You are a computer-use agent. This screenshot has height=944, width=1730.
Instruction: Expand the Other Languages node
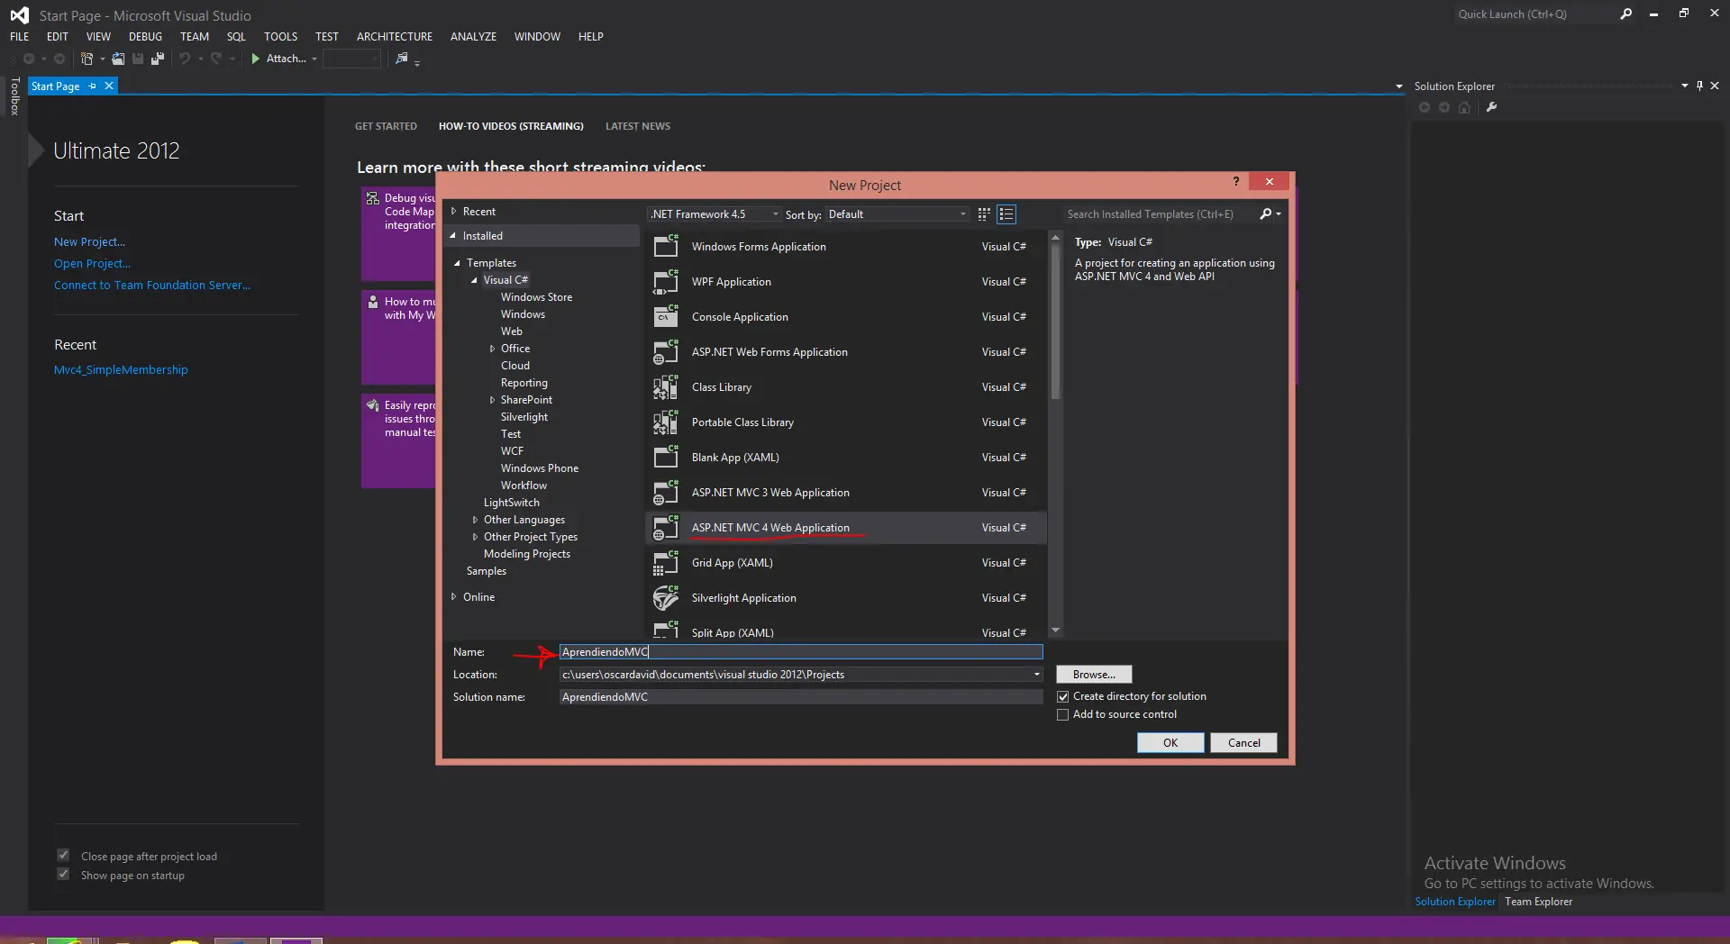475,520
